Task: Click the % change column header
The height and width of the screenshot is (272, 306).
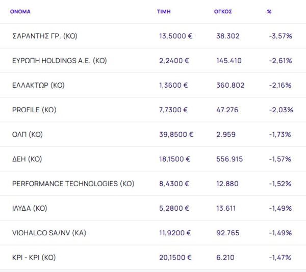Action: (x=269, y=11)
